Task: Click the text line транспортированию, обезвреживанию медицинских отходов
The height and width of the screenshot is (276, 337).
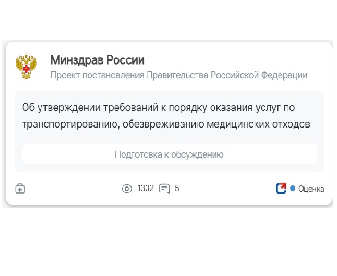Action: (x=166, y=125)
